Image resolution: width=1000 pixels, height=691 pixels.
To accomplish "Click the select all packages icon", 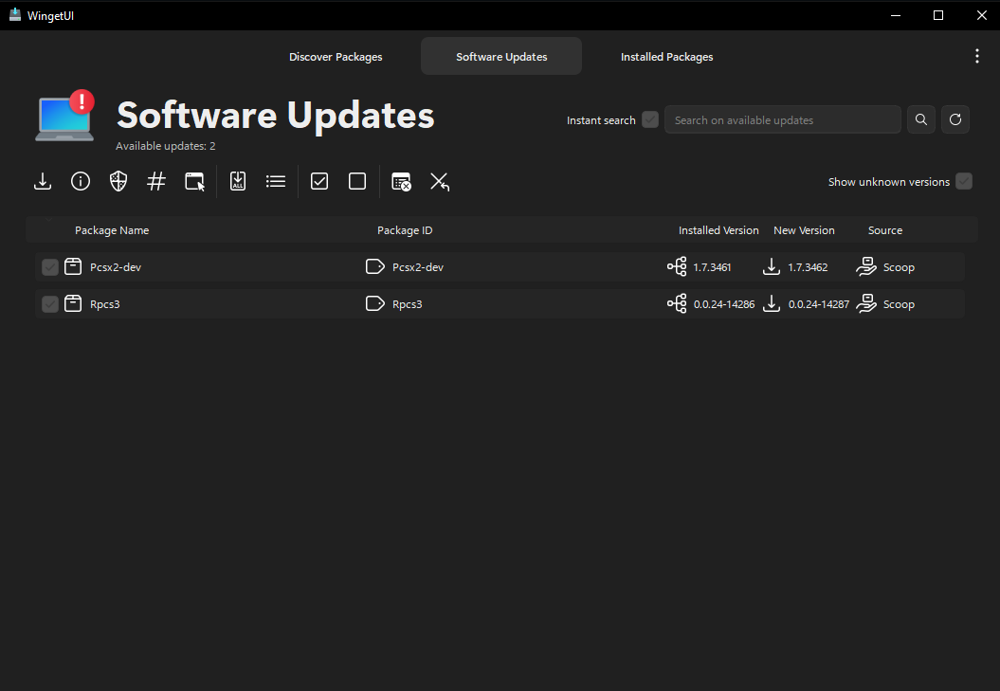I will (319, 182).
